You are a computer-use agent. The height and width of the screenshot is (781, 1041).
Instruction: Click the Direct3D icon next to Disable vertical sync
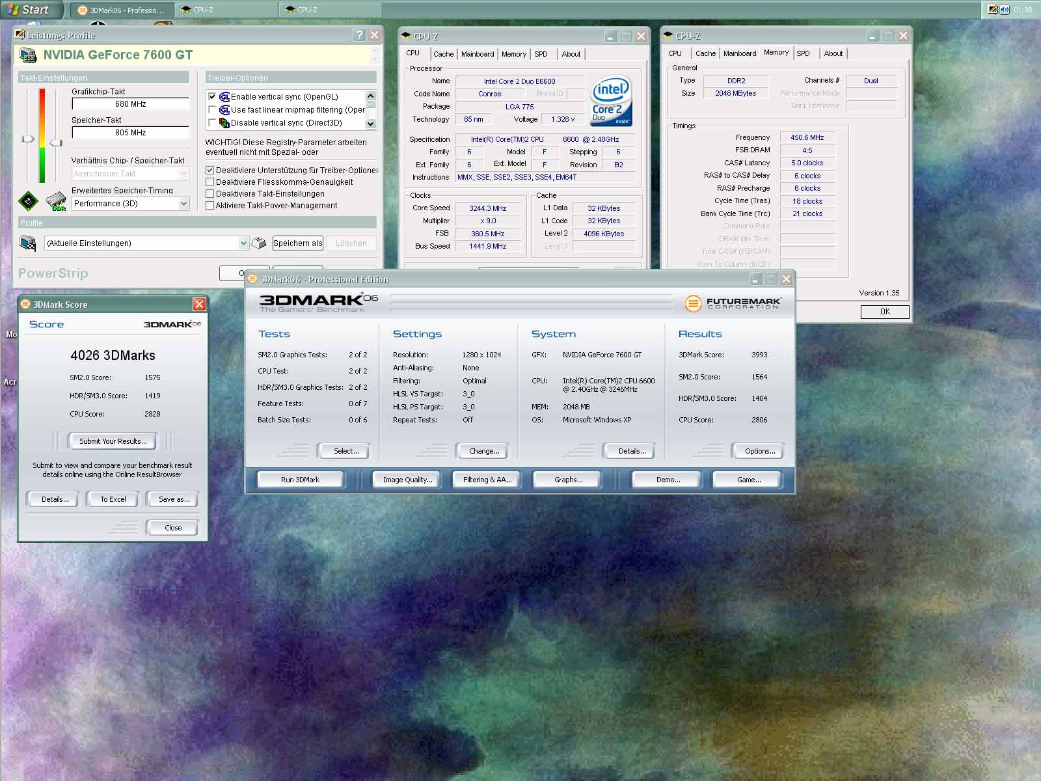224,122
